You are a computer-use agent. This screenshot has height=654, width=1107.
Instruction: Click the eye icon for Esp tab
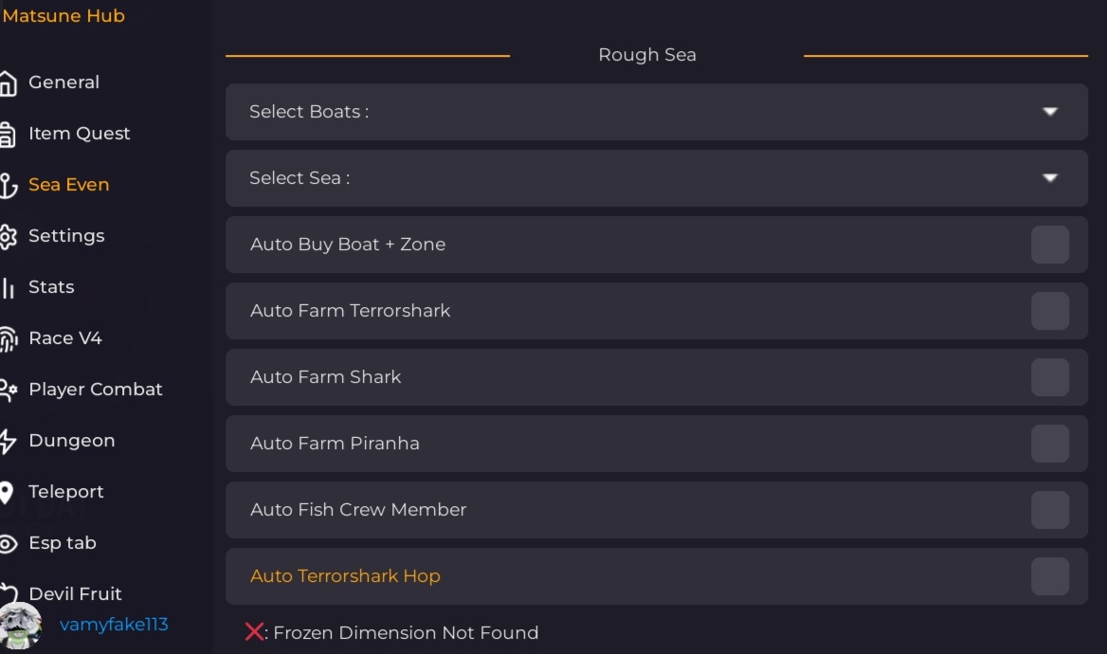8,544
